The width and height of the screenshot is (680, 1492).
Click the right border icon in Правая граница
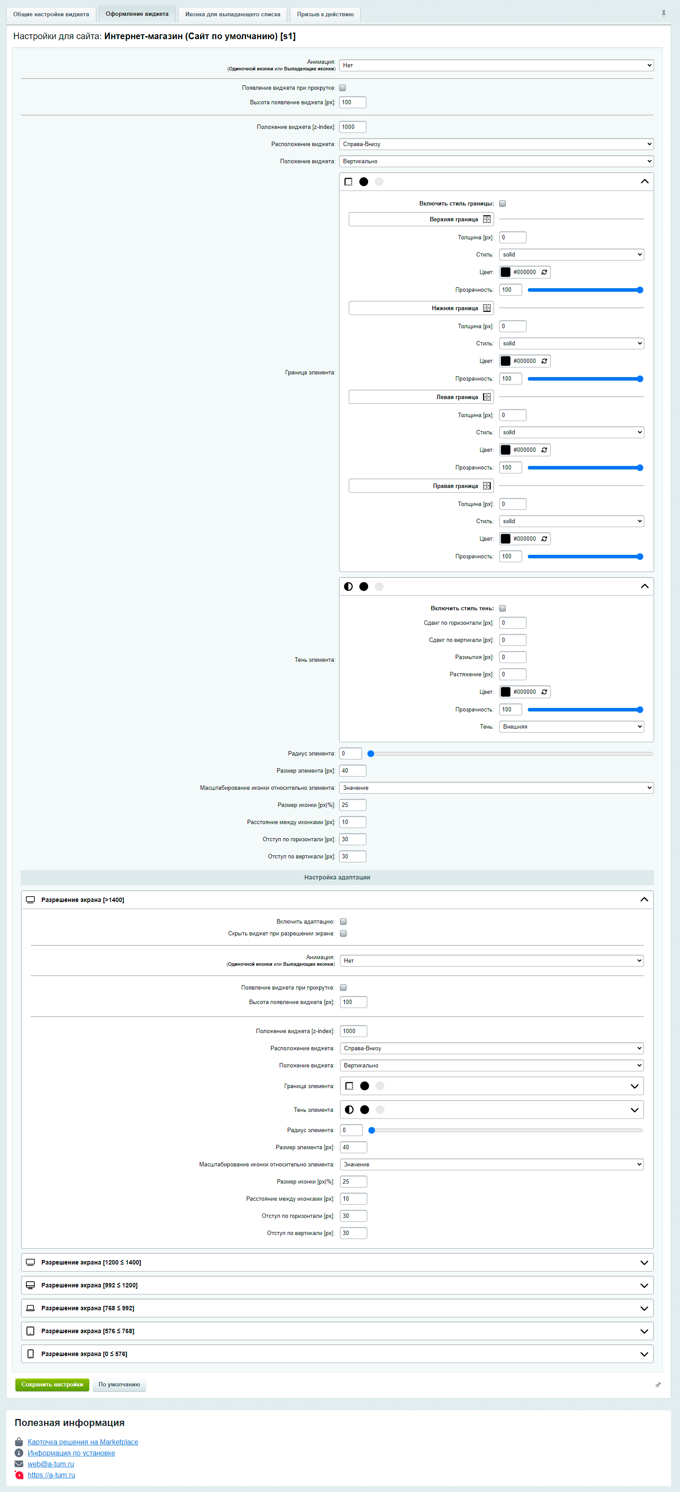coord(486,486)
